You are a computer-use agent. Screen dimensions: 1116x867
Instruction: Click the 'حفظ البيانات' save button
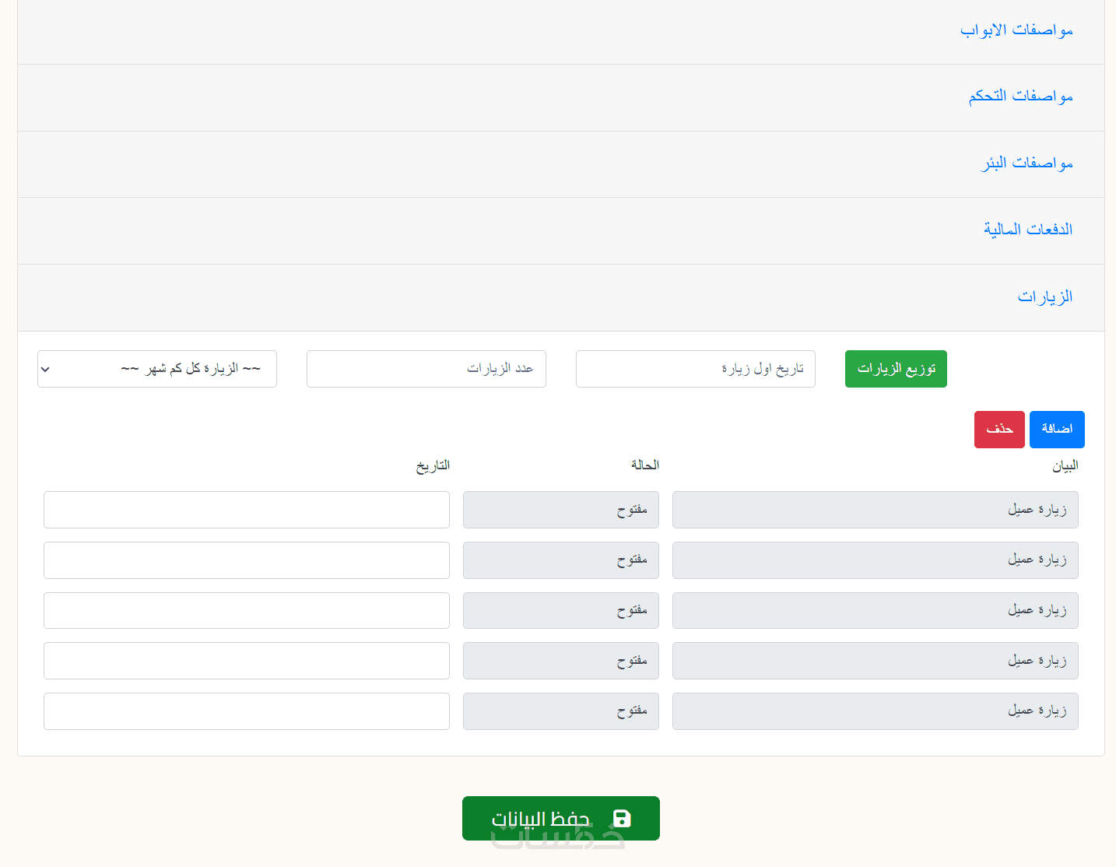tap(560, 818)
